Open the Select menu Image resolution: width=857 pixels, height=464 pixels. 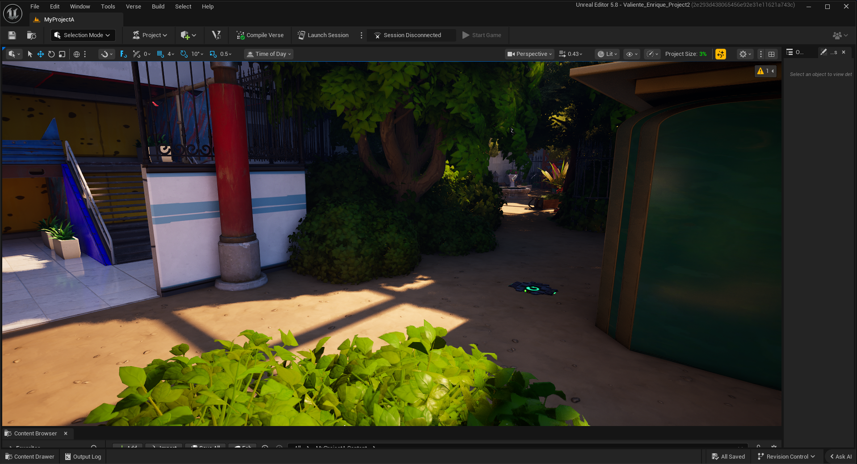point(183,7)
